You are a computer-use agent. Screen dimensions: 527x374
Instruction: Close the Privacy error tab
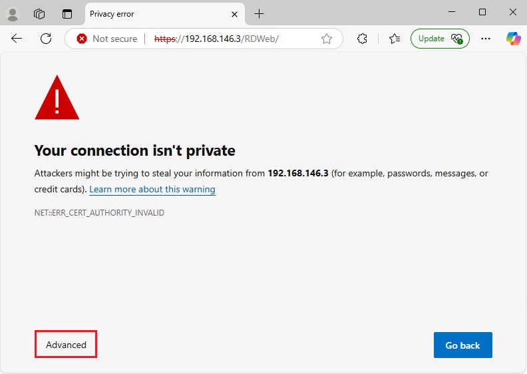coord(234,14)
